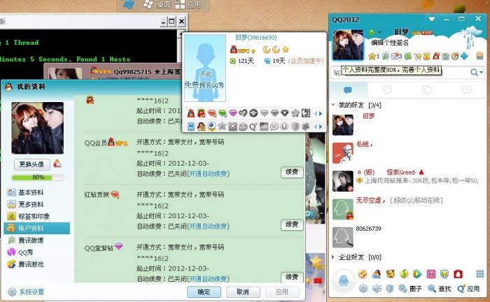Click 续费 for 红钻贵族

pos(292,224)
